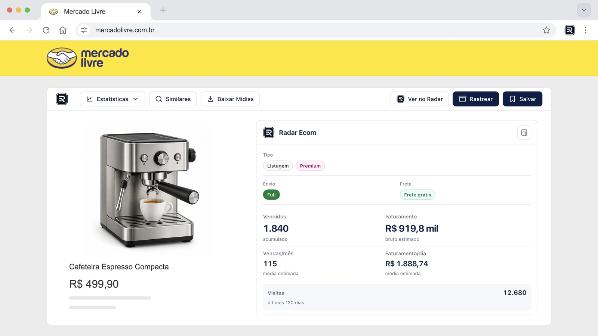598x336 pixels.
Task: Save the product with Salvar
Action: (523, 99)
